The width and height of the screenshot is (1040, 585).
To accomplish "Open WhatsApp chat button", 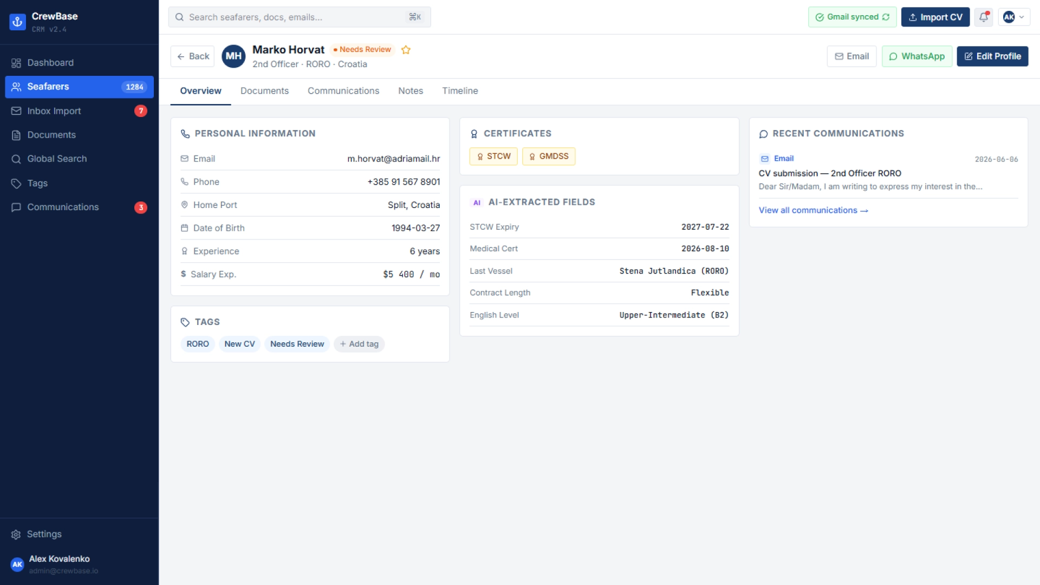I will [916, 56].
